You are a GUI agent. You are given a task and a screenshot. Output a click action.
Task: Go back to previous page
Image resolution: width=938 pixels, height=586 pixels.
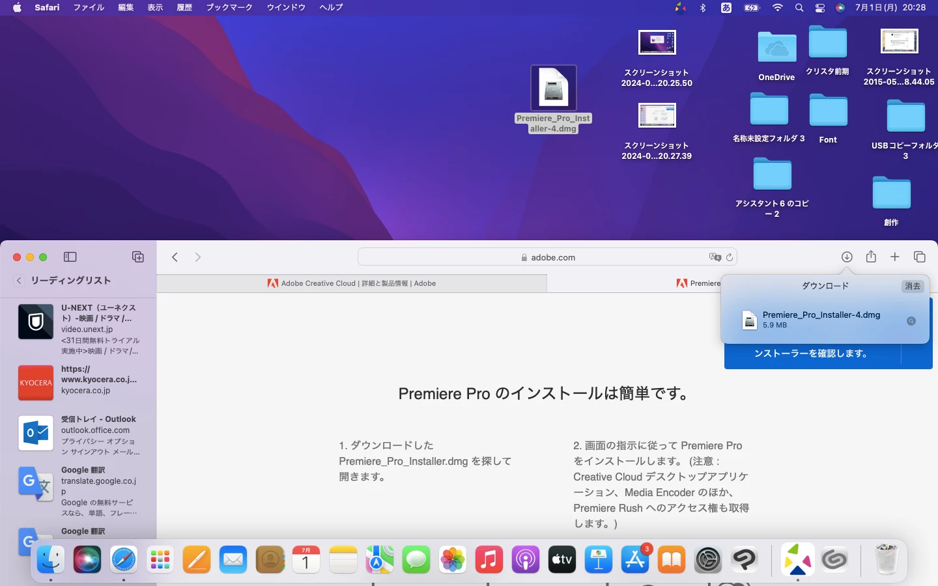coord(175,257)
